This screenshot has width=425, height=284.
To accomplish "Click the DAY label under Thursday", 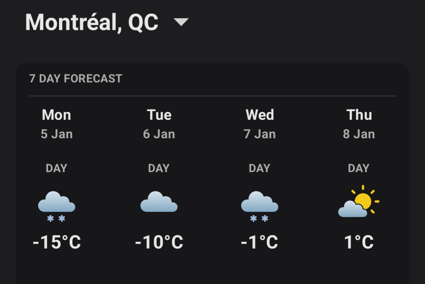I will (x=359, y=168).
